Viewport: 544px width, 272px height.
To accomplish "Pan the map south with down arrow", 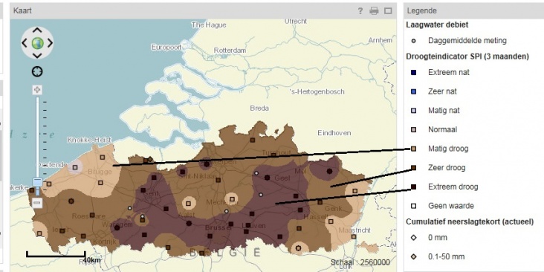I will pos(37,56).
